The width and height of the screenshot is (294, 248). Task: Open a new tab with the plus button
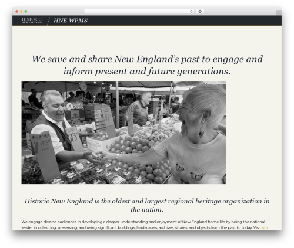point(279,13)
